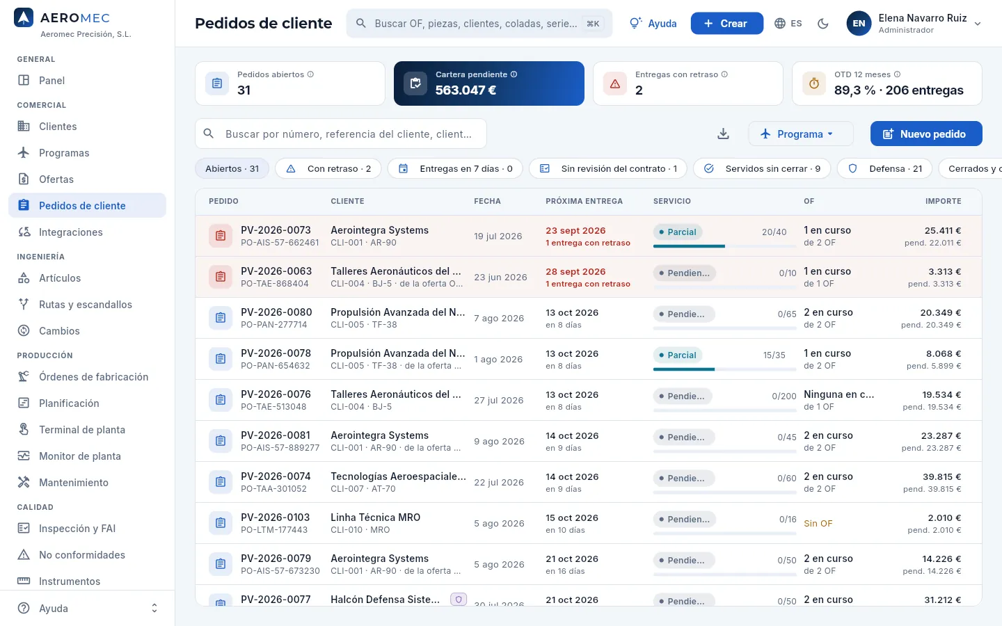The height and width of the screenshot is (626, 1002).
Task: Click the Aeromec logo icon
Action: [x=24, y=18]
